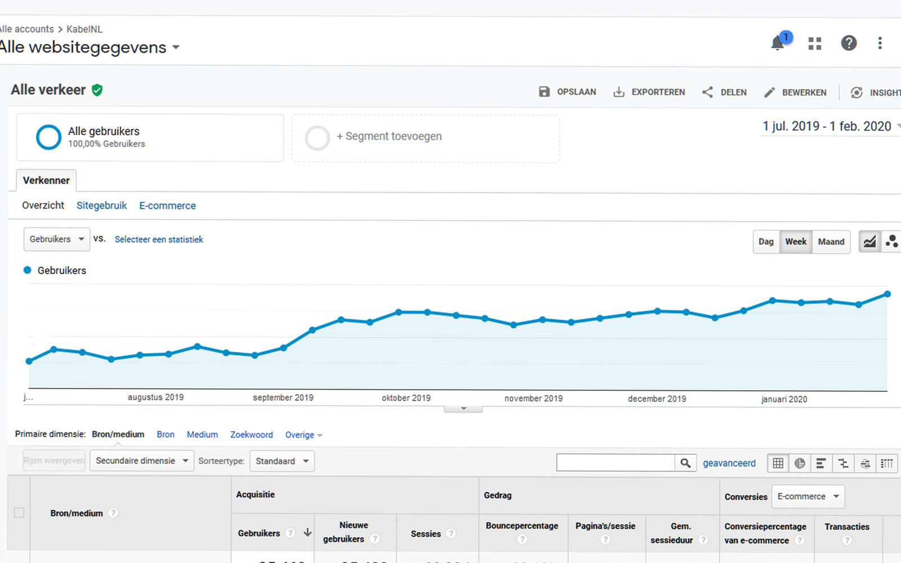Open the three-dot more options menu

pos(880,43)
